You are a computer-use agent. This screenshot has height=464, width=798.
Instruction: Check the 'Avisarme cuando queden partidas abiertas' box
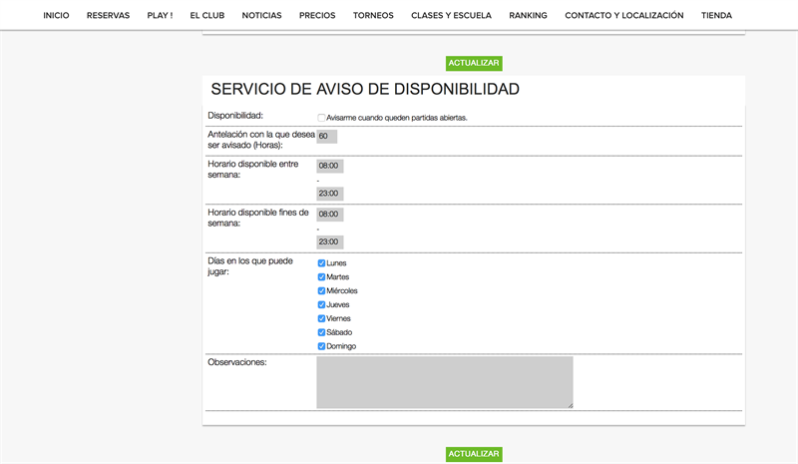point(321,118)
